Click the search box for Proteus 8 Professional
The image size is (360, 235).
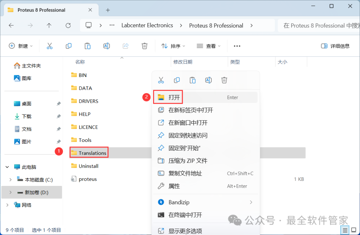(318, 25)
